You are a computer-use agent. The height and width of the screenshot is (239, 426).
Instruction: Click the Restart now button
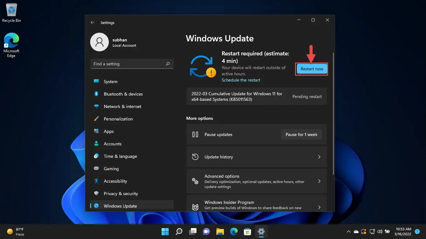(x=312, y=69)
